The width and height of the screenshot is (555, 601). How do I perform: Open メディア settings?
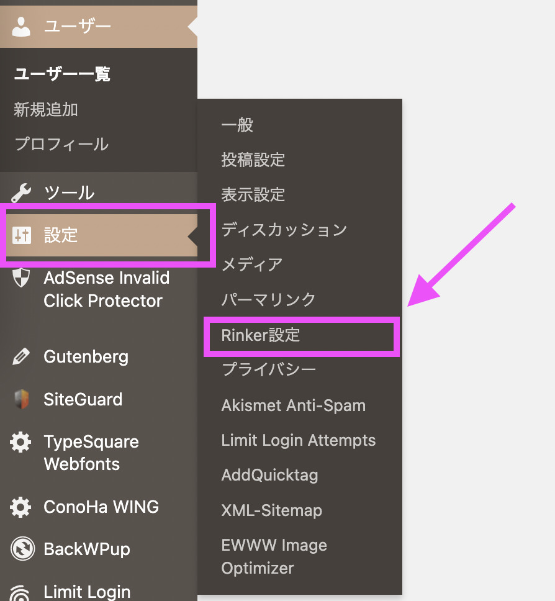252,264
